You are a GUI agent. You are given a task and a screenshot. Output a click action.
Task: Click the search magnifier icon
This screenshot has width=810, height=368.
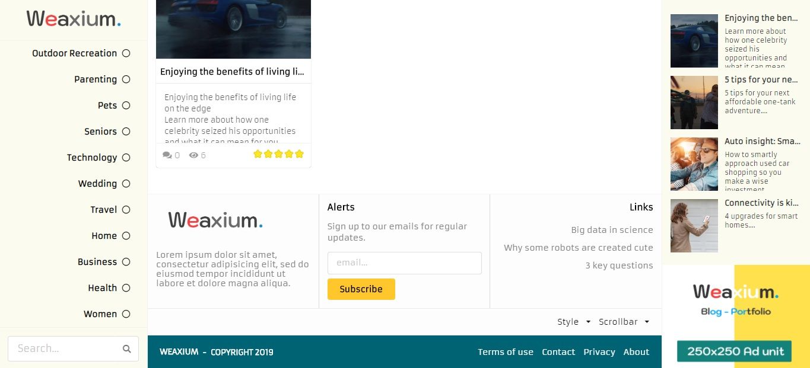(x=126, y=349)
